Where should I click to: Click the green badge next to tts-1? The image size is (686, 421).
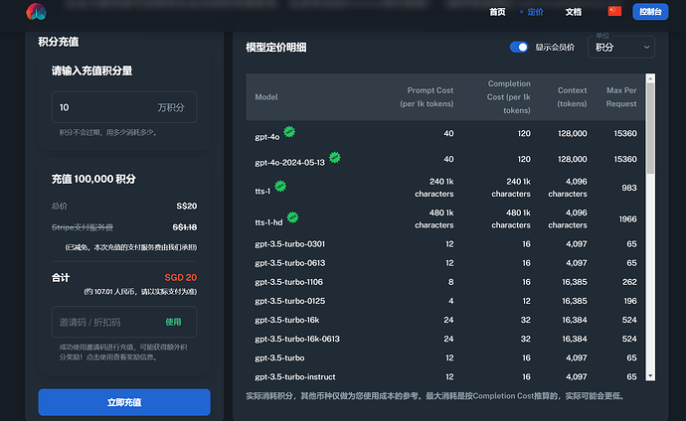pyautogui.click(x=280, y=186)
